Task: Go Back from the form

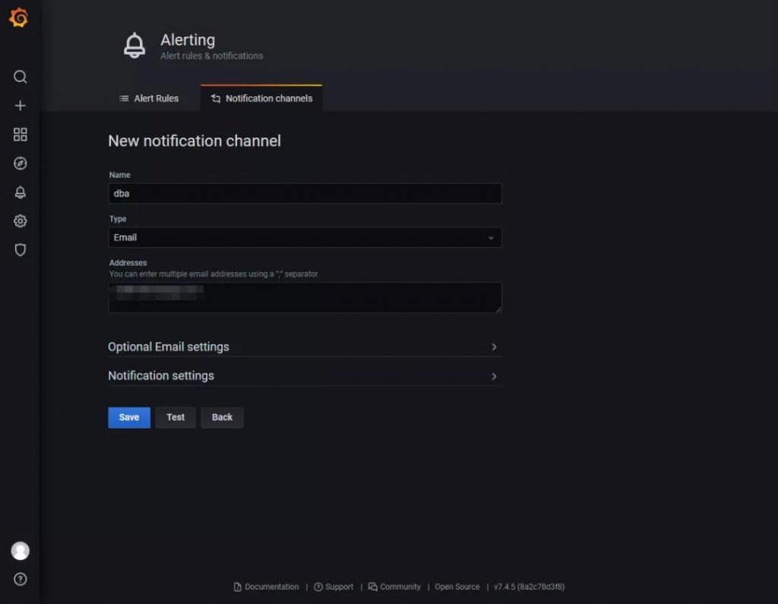Action: pyautogui.click(x=223, y=417)
